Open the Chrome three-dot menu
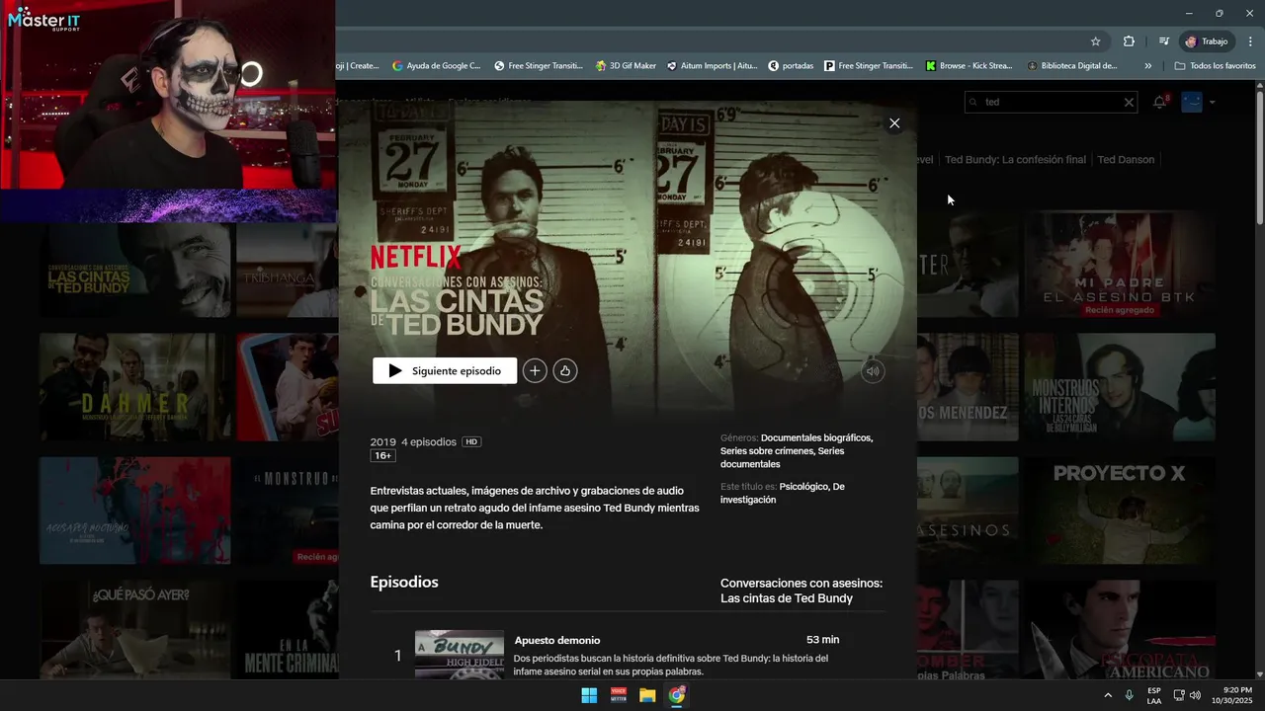The height and width of the screenshot is (711, 1265). pyautogui.click(x=1251, y=41)
